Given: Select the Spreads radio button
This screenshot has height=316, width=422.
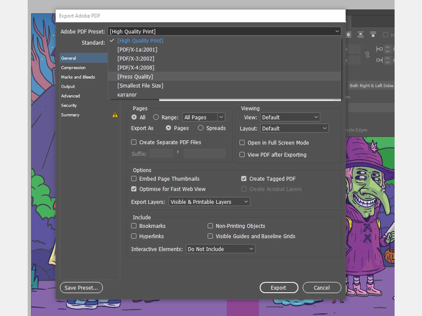Looking at the screenshot, I should [x=201, y=128].
